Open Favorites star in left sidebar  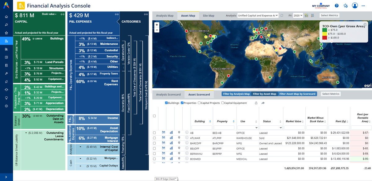(x=6, y=33)
